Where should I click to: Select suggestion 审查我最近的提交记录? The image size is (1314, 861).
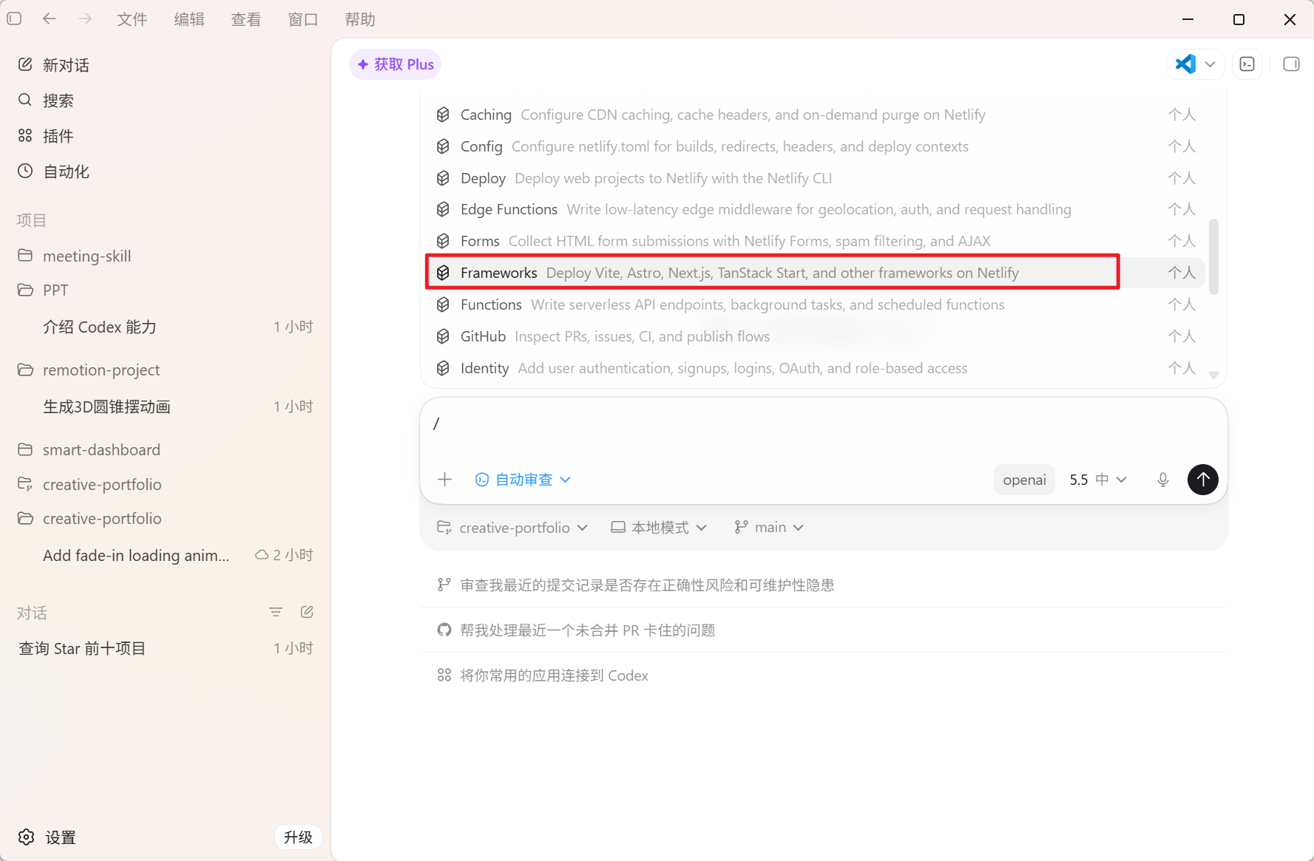click(x=824, y=585)
